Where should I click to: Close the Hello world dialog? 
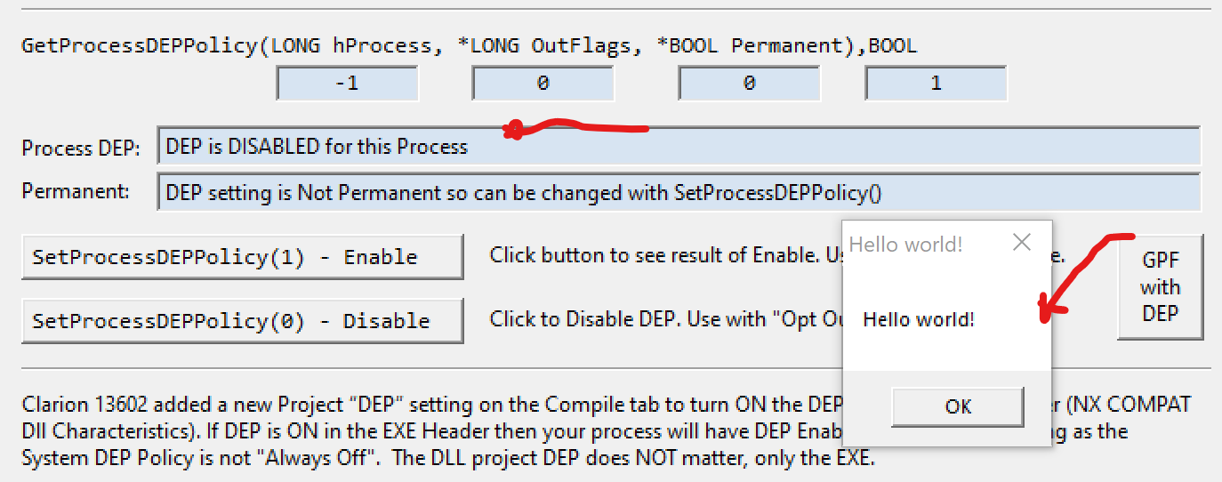click(x=1022, y=242)
